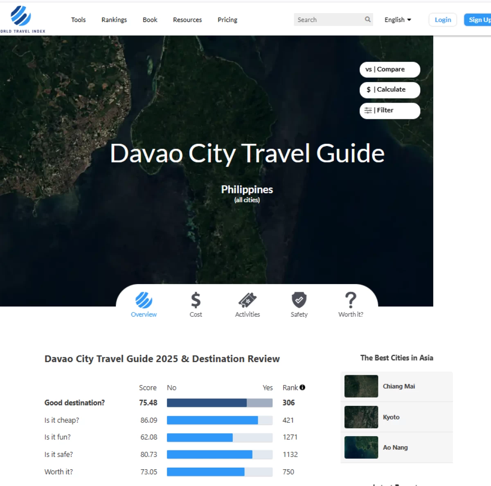
Task: Go to the Pricing page
Action: point(227,20)
